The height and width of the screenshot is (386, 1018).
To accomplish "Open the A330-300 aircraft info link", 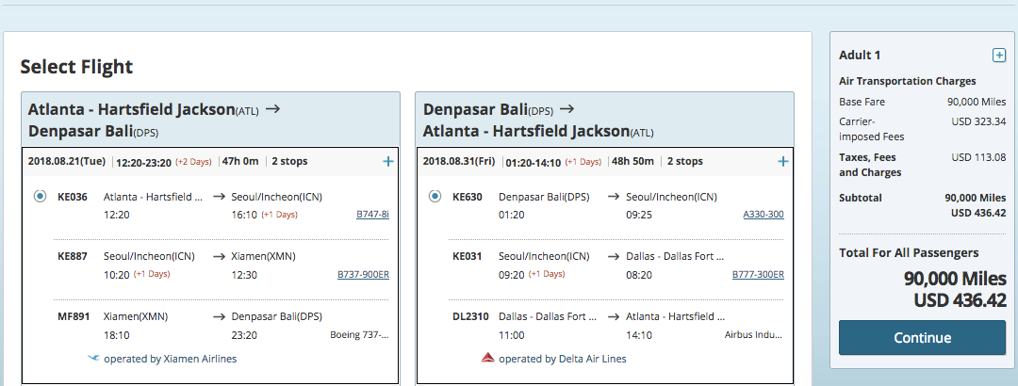I will pos(763,214).
